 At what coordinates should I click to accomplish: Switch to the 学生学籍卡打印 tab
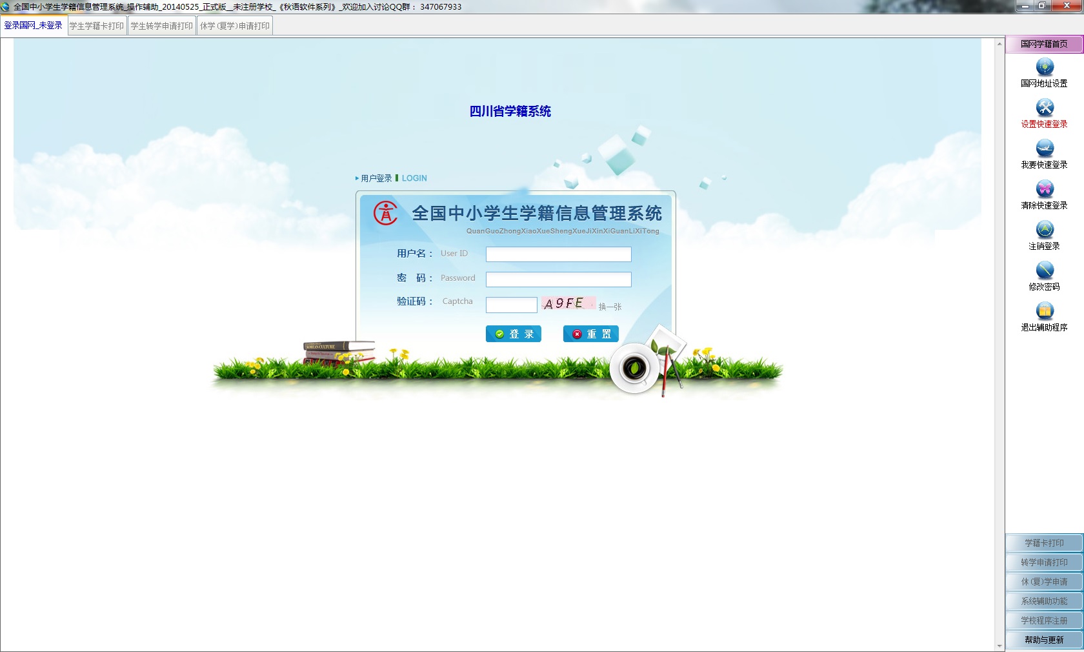tap(97, 25)
